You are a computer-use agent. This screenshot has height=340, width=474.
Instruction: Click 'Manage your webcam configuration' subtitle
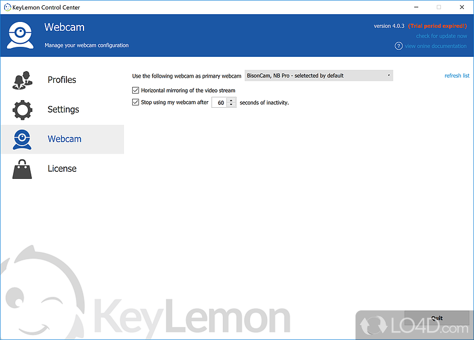[x=87, y=46]
